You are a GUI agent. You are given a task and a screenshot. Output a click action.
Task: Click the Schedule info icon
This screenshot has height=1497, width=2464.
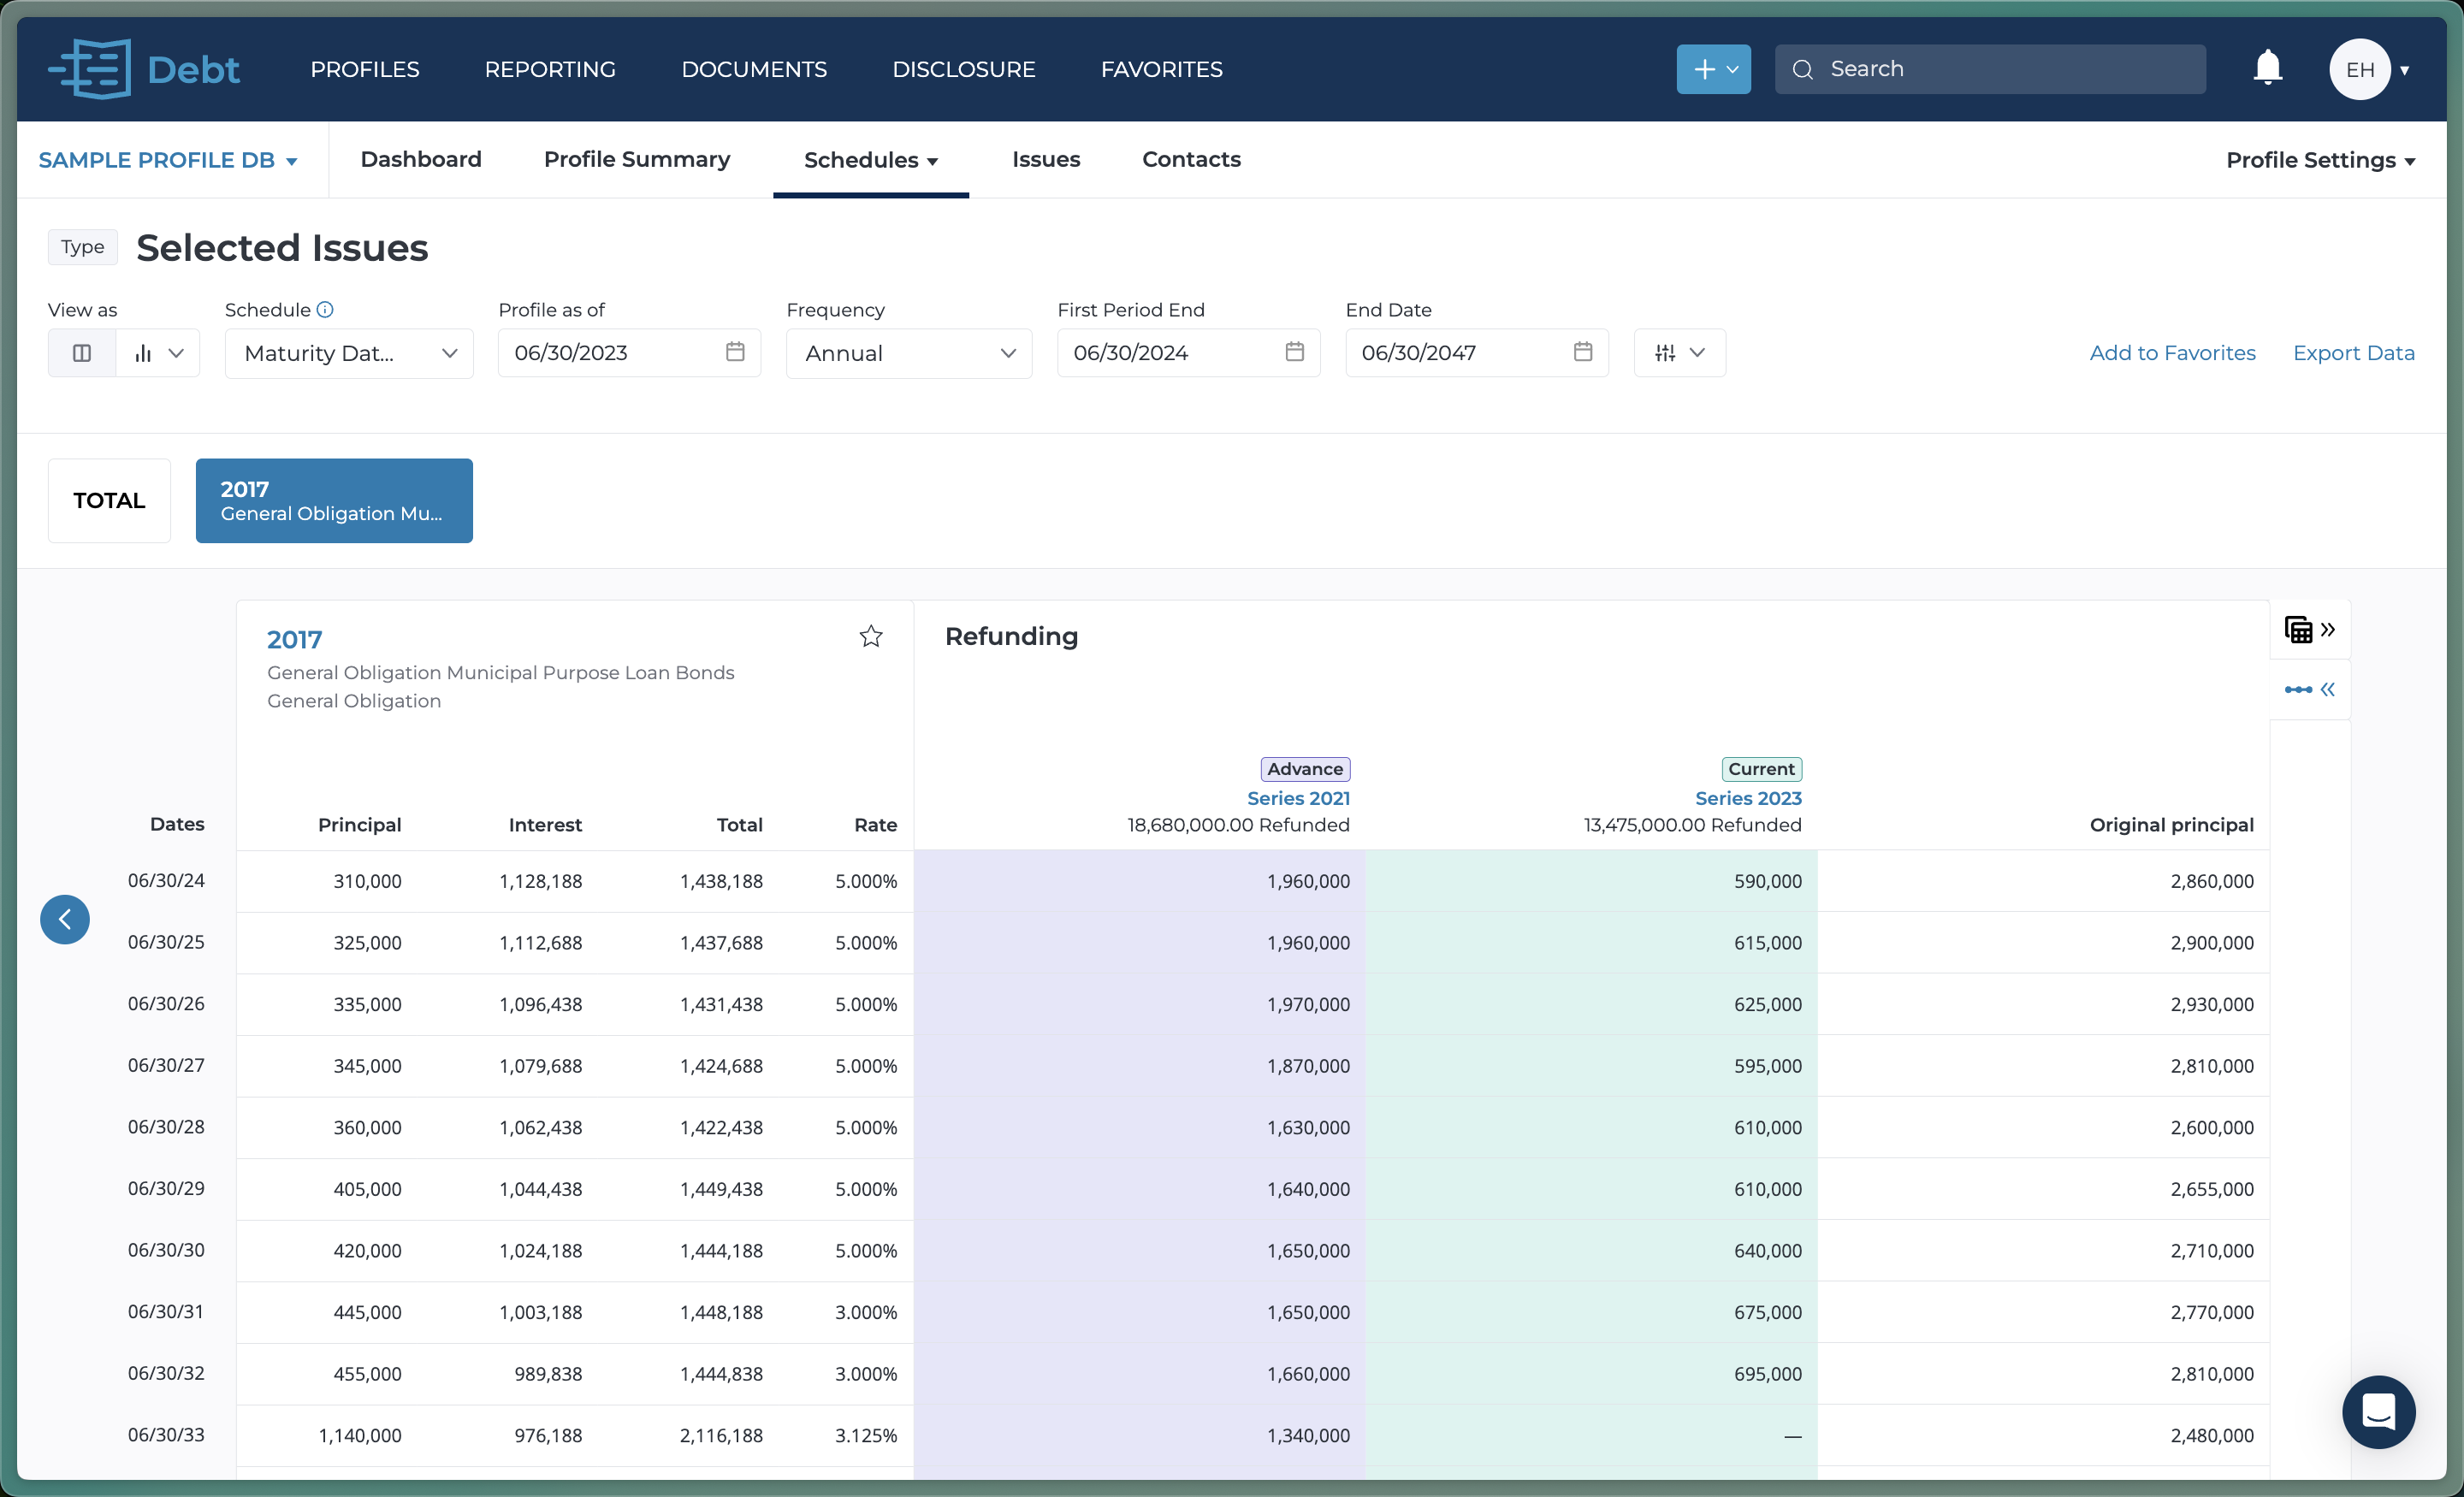click(325, 309)
